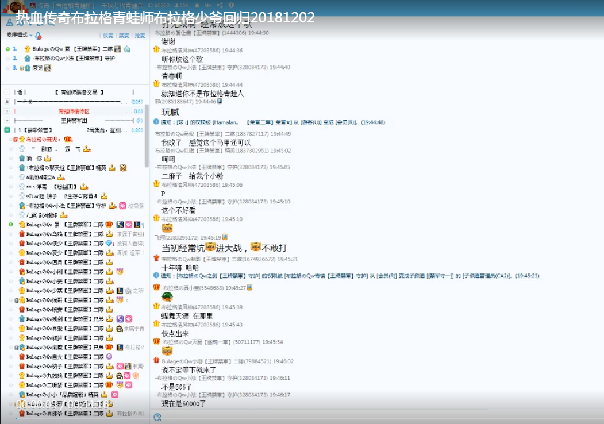Open the 青蛙师装备交易 channel
Viewport: 604px width, 424px height.
79,92
